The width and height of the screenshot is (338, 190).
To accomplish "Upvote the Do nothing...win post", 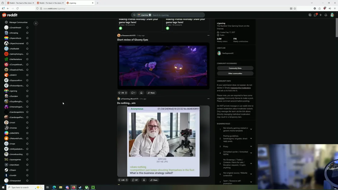I will (119, 180).
